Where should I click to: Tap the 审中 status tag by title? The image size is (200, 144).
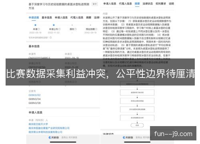coord(95,4)
